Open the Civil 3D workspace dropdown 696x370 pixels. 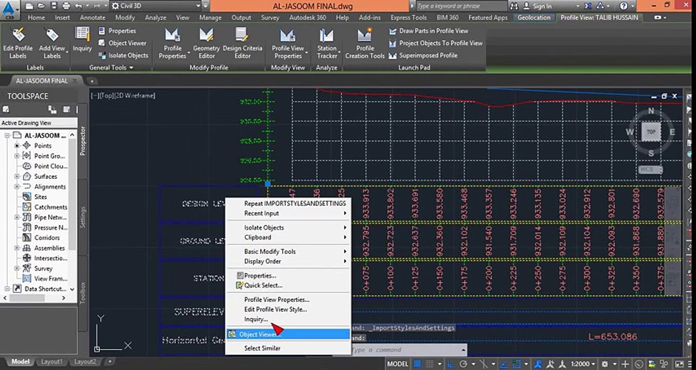pos(155,6)
